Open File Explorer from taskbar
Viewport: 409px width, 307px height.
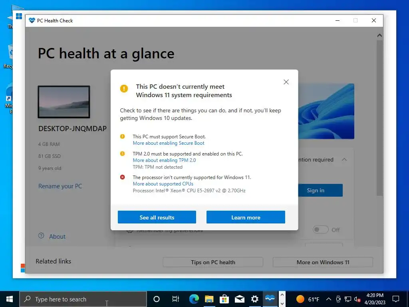point(209,299)
